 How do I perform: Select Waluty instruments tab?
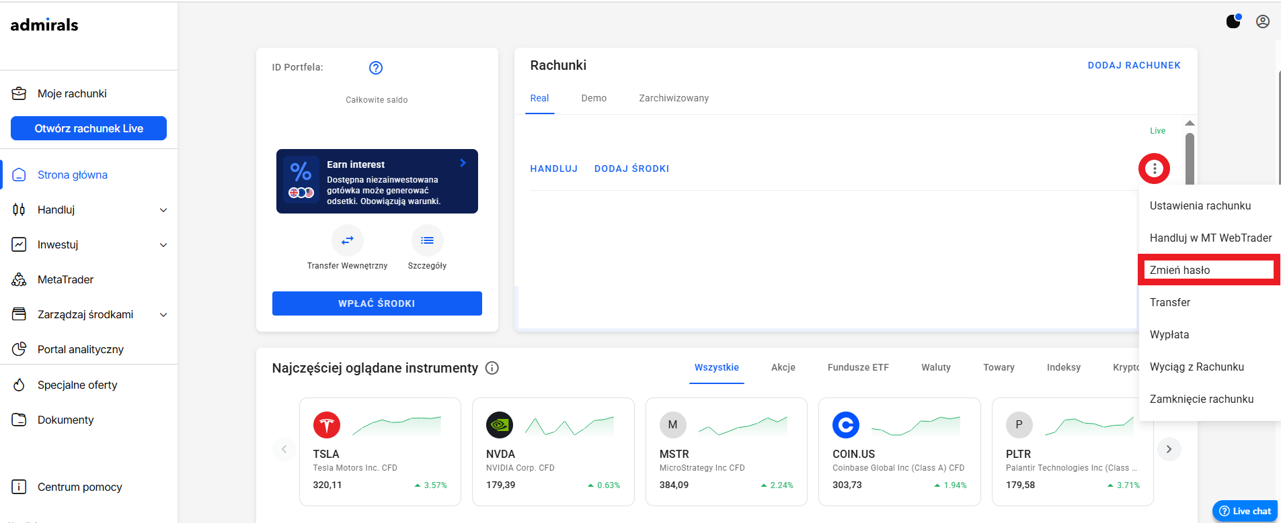tap(936, 367)
